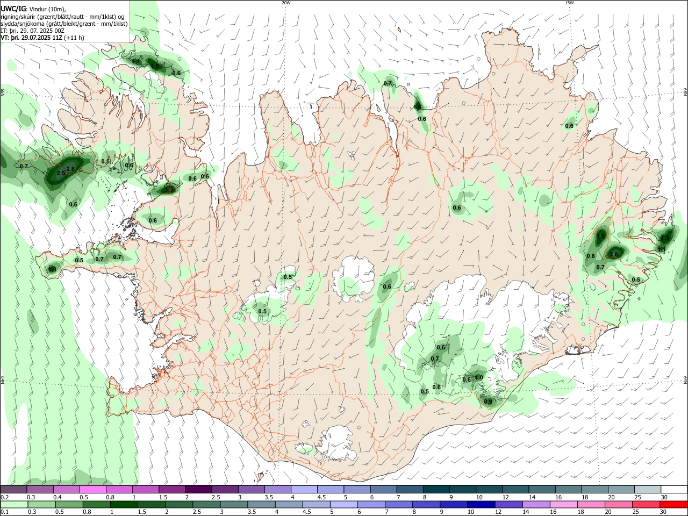
Task: Click the 2.5 value on the map beside 2.6
Action: (x=61, y=173)
